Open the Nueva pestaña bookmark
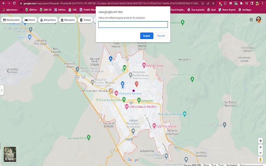 tap(196, 10)
